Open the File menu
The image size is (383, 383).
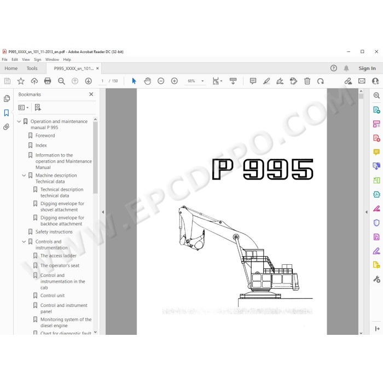coord(4,59)
